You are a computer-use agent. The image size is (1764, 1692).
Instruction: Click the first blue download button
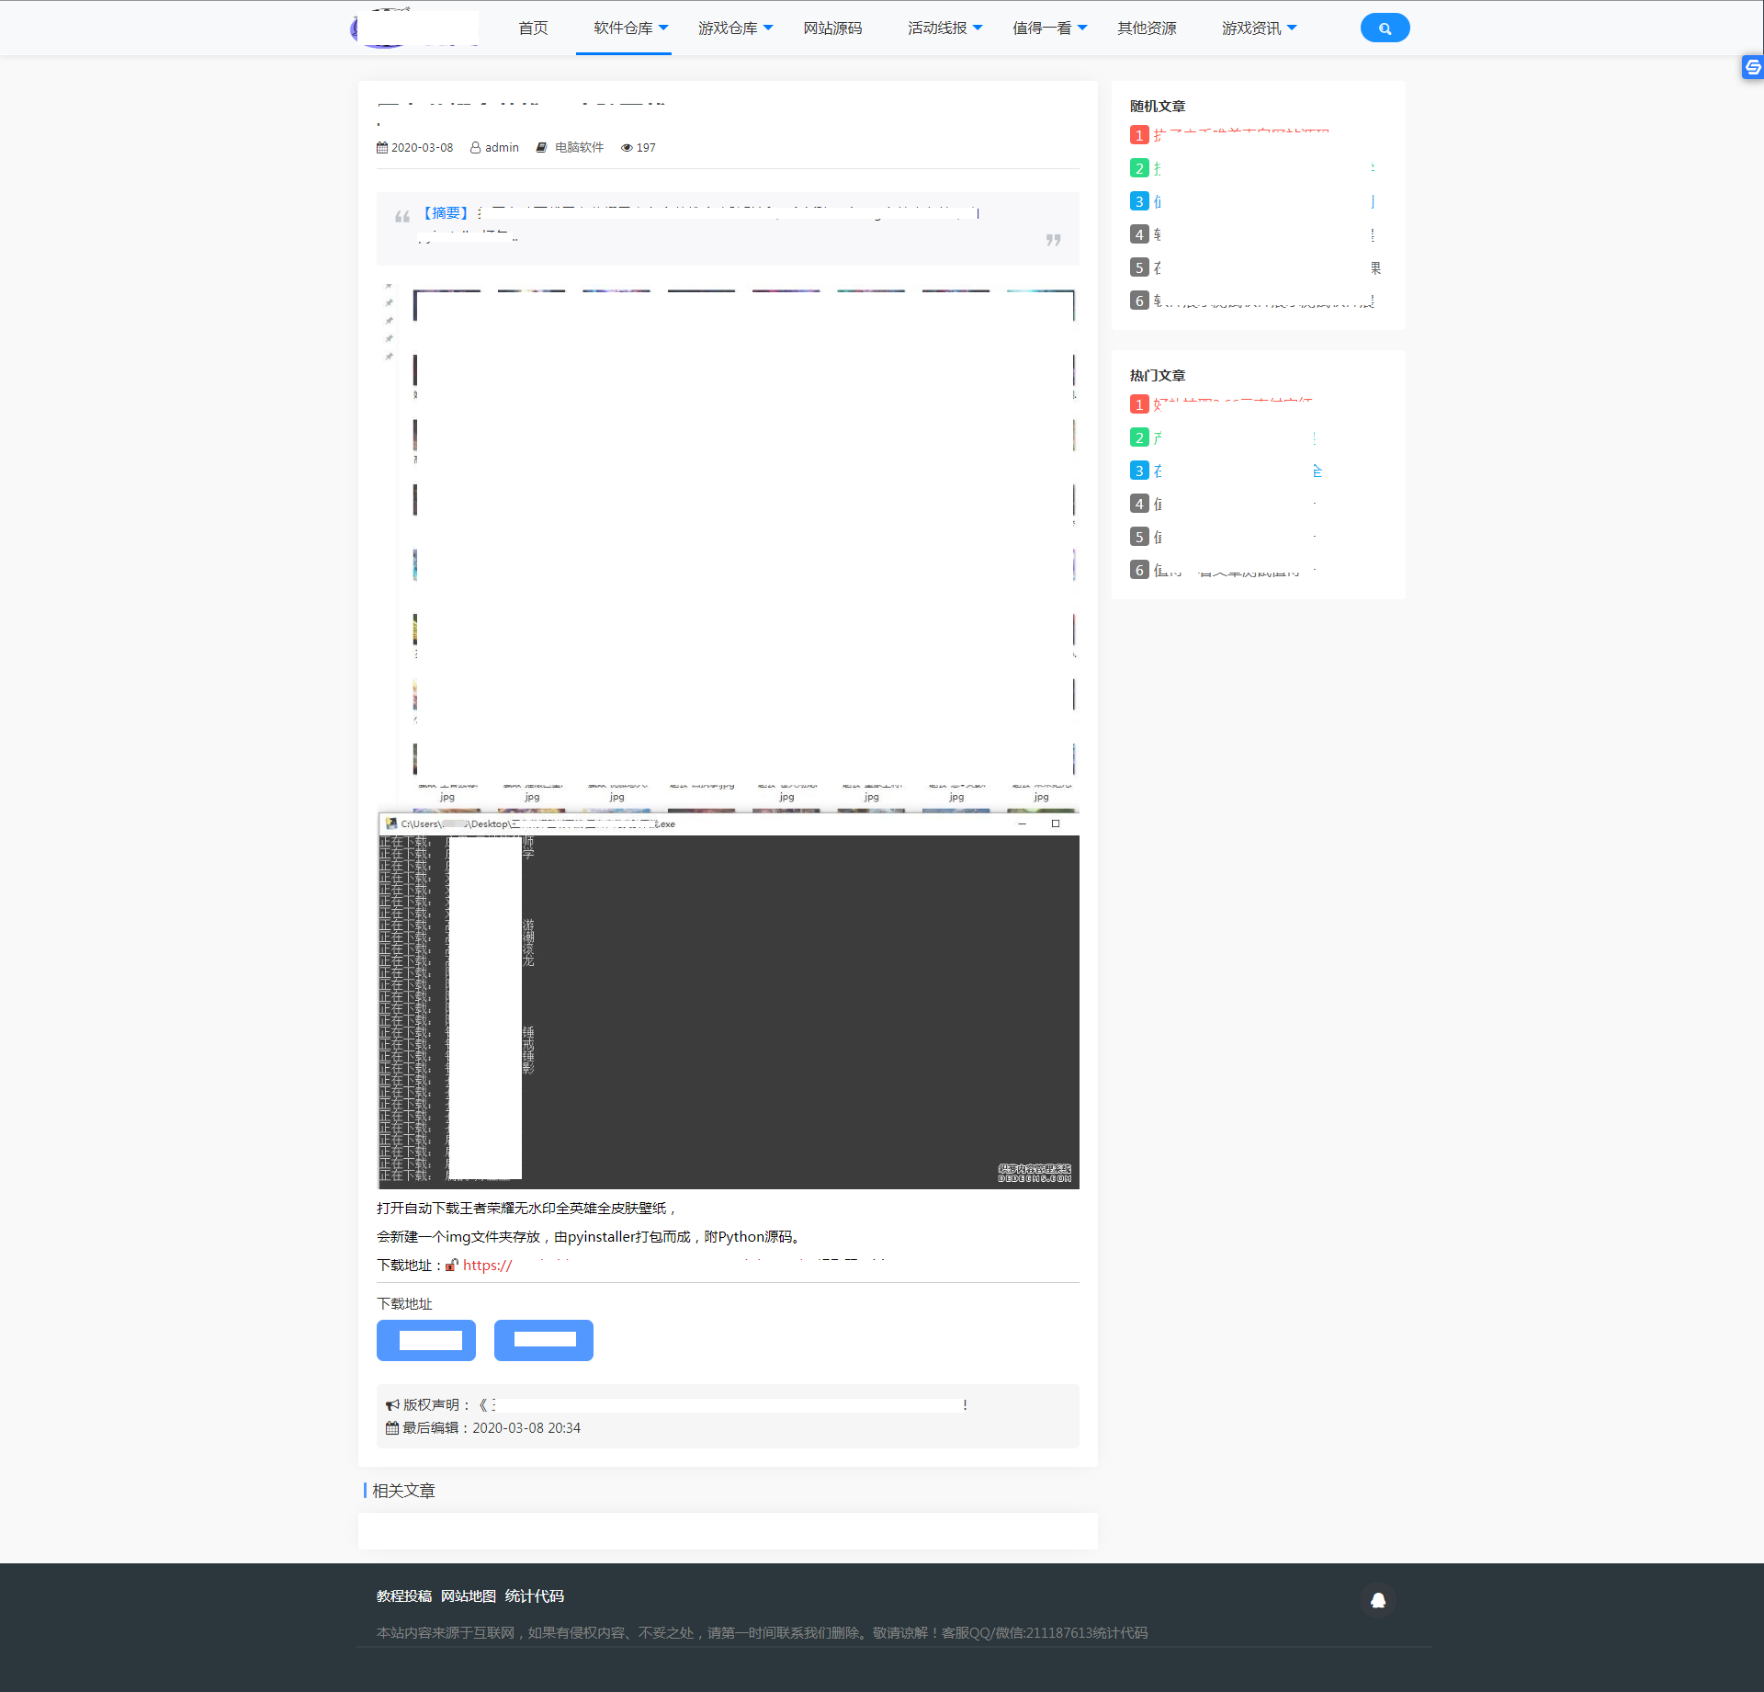click(426, 1340)
